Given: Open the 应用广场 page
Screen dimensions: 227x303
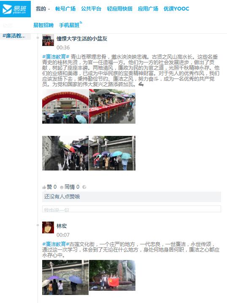Looking at the screenshot, I should [148, 9].
